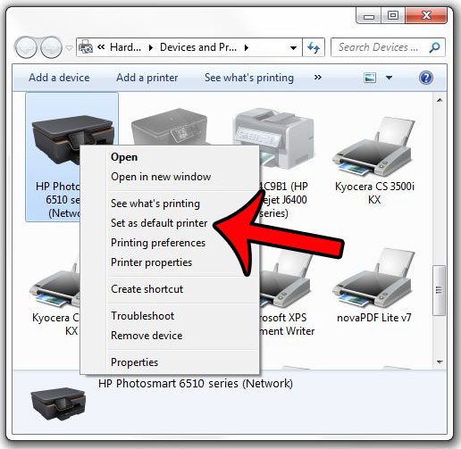Open Printing preferences
Viewport: 461px width, 449px height.
(158, 243)
